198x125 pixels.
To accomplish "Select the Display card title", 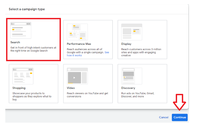I will (x=126, y=44).
